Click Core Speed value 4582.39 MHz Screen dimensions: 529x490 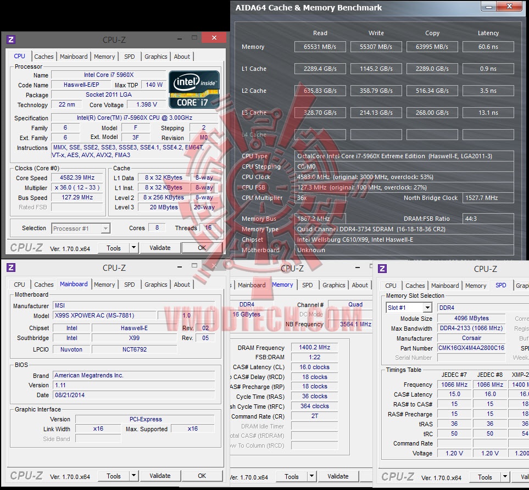click(x=77, y=177)
